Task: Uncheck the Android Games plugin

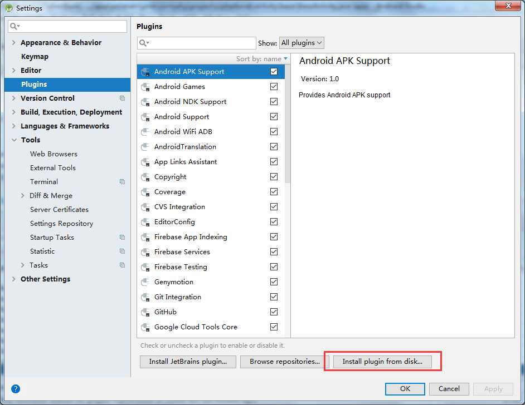Action: coord(274,87)
